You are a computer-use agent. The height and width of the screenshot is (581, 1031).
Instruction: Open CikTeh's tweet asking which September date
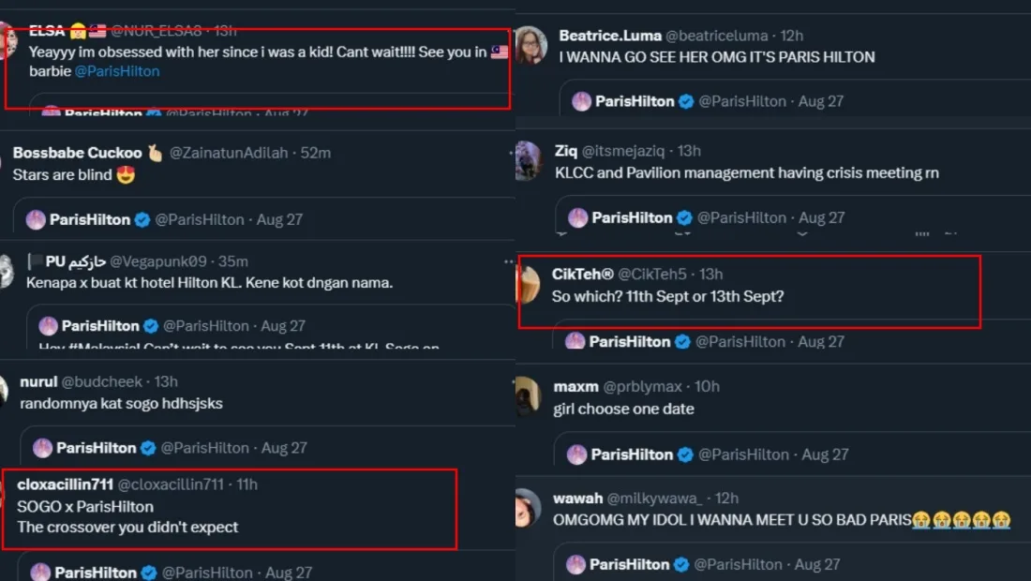[667, 296]
